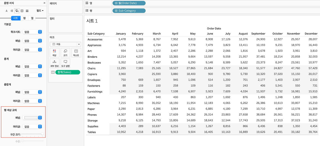Select the shading paint bucket icon
The height and width of the screenshot is (146, 320).
17,11
